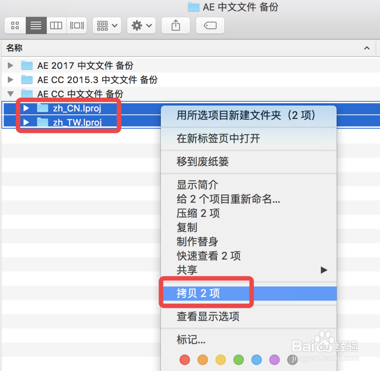Switch to Cover Flow view
This screenshot has width=380, height=371.
tap(77, 25)
